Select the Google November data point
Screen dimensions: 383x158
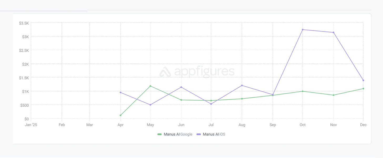point(334,95)
